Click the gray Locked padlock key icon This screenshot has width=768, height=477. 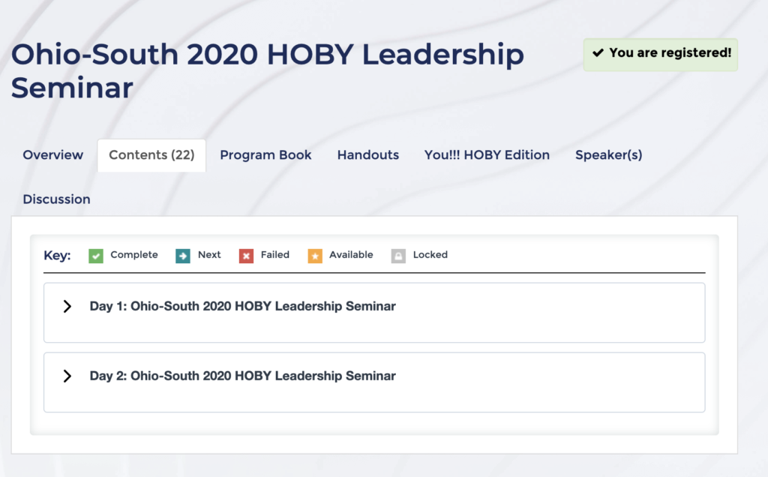tap(398, 256)
